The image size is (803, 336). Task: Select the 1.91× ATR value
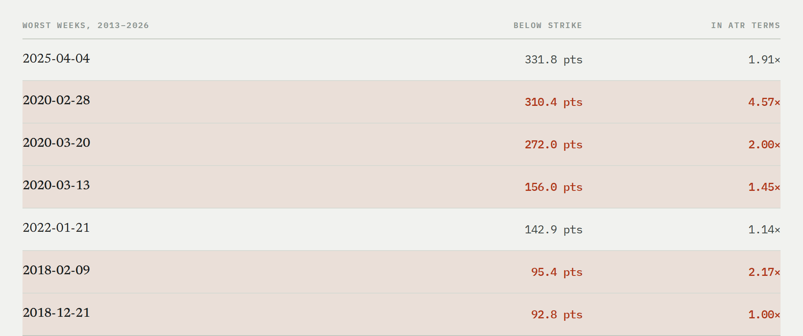tap(764, 60)
